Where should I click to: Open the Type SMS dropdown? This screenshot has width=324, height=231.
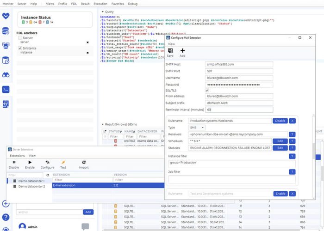197,128
